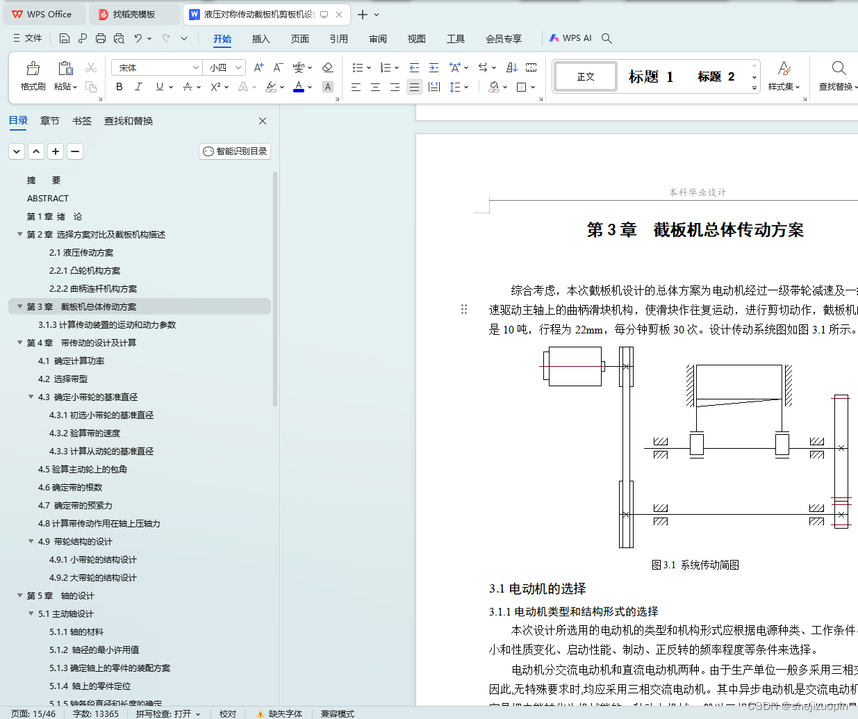Toggle Align Left paragraph alignment

356,87
